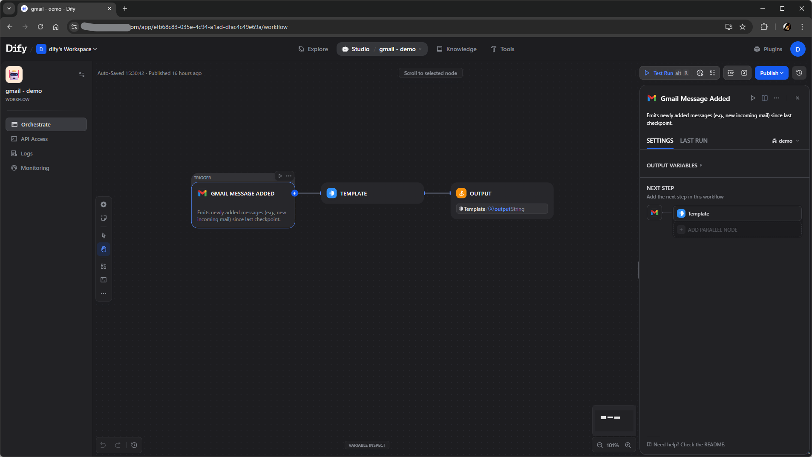Image resolution: width=812 pixels, height=457 pixels.
Task: Select the Template node on canvas
Action: click(372, 193)
